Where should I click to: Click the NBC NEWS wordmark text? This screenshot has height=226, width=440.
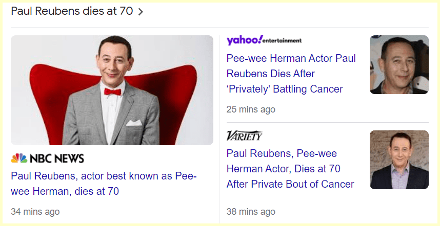(x=56, y=159)
